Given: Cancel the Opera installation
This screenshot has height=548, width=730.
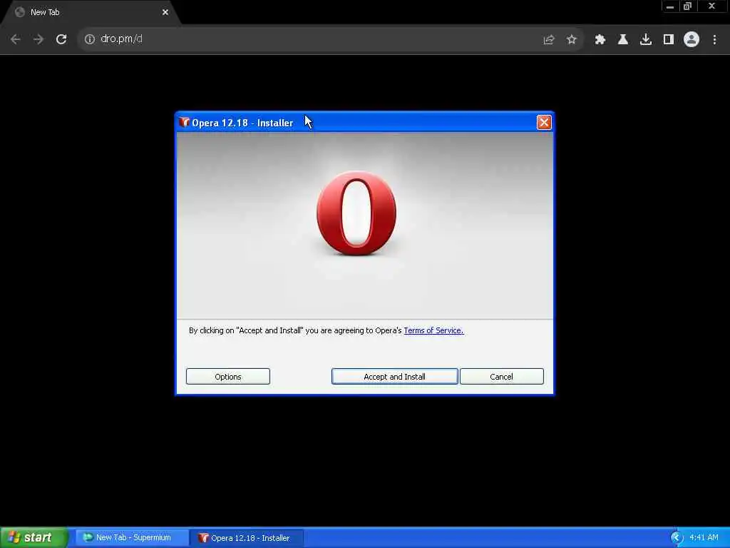Looking at the screenshot, I should coord(501,377).
